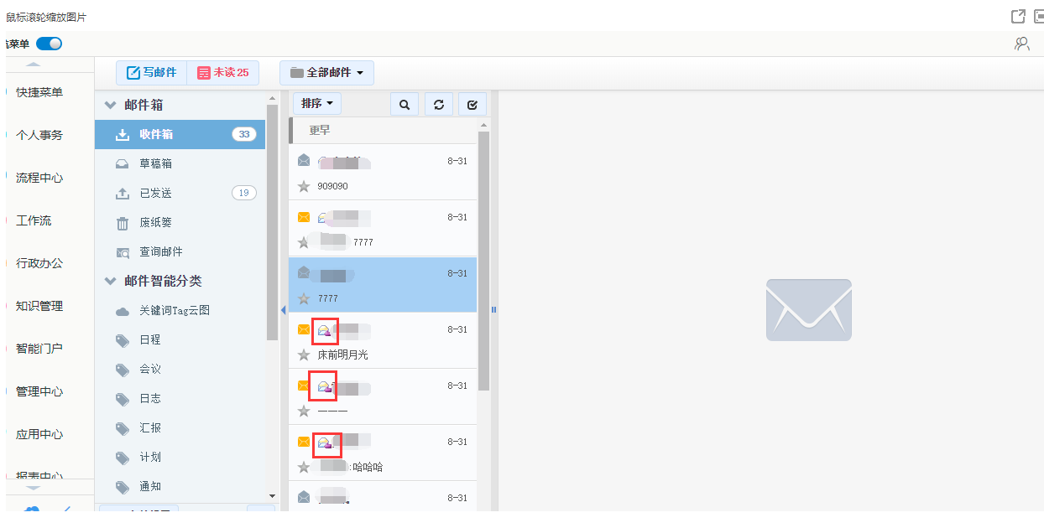Click the left menu up arrow

coord(33,64)
